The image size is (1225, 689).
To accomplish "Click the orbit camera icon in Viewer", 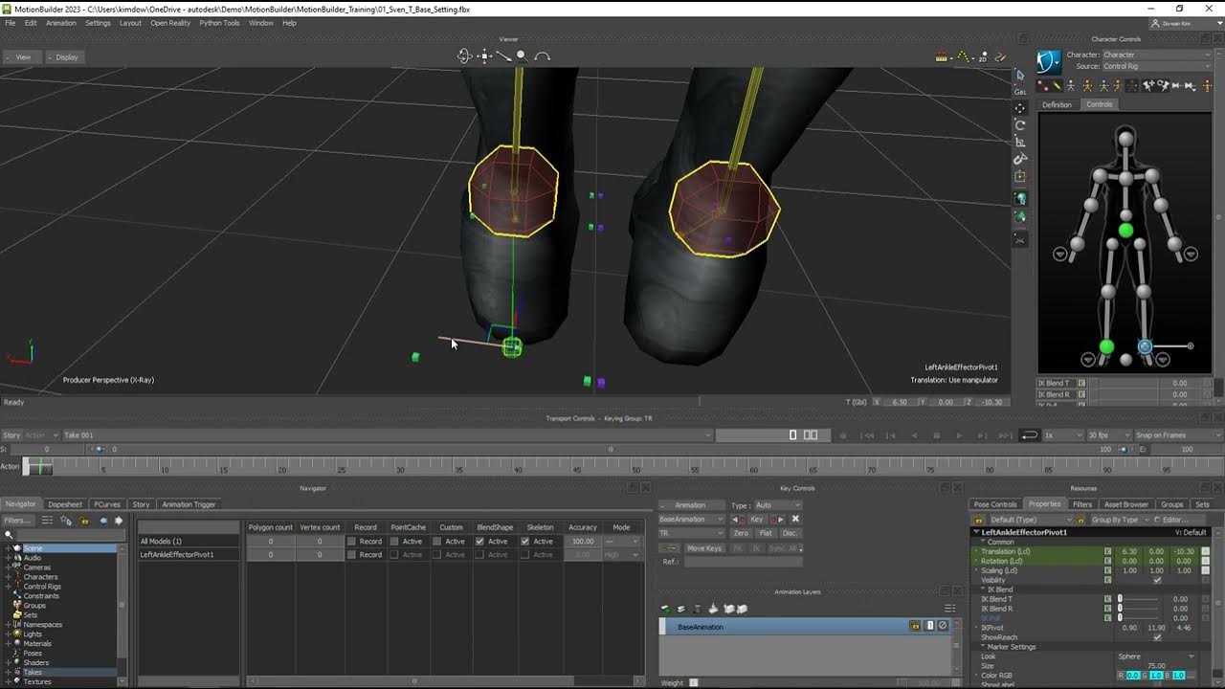I will (464, 56).
